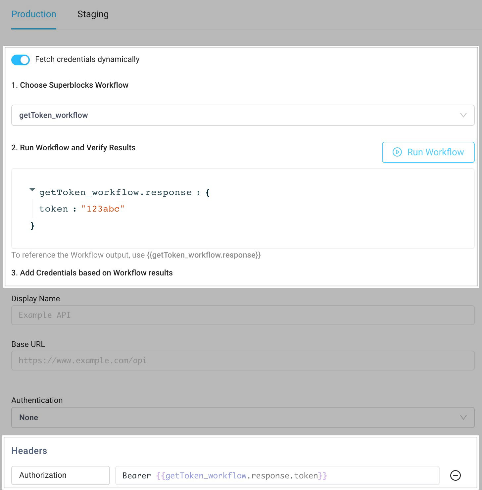Click the getToken_workflow selected value
Screen dimensions: 482x490
pyautogui.click(x=54, y=115)
